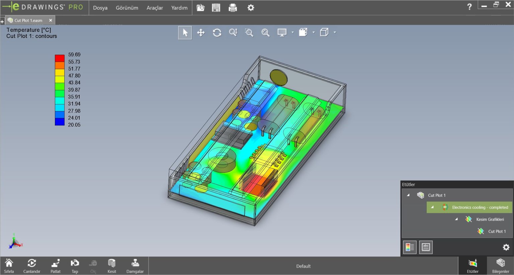Open the Kesit section view tool
The height and width of the screenshot is (275, 514).
pyautogui.click(x=112, y=265)
